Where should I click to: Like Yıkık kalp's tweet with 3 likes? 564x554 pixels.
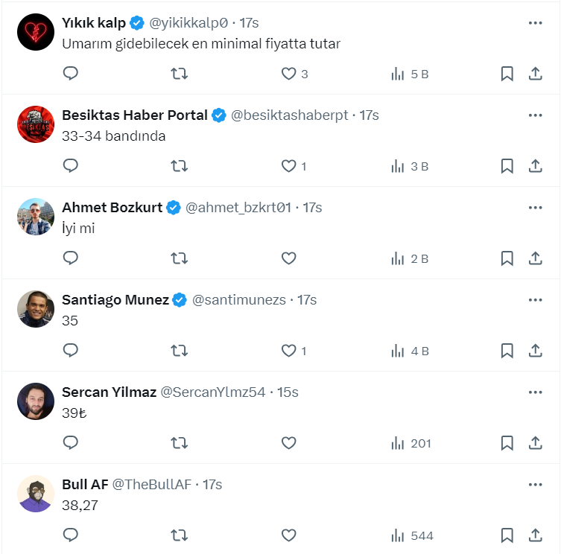tap(289, 74)
